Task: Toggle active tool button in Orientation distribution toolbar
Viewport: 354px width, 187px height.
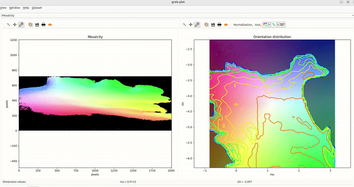Action: (197, 24)
